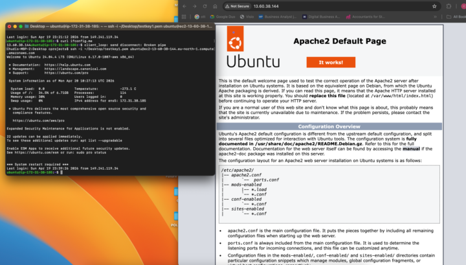Click the 'Configuration Overview' section header
This screenshot has height=265, width=466.
(x=329, y=126)
